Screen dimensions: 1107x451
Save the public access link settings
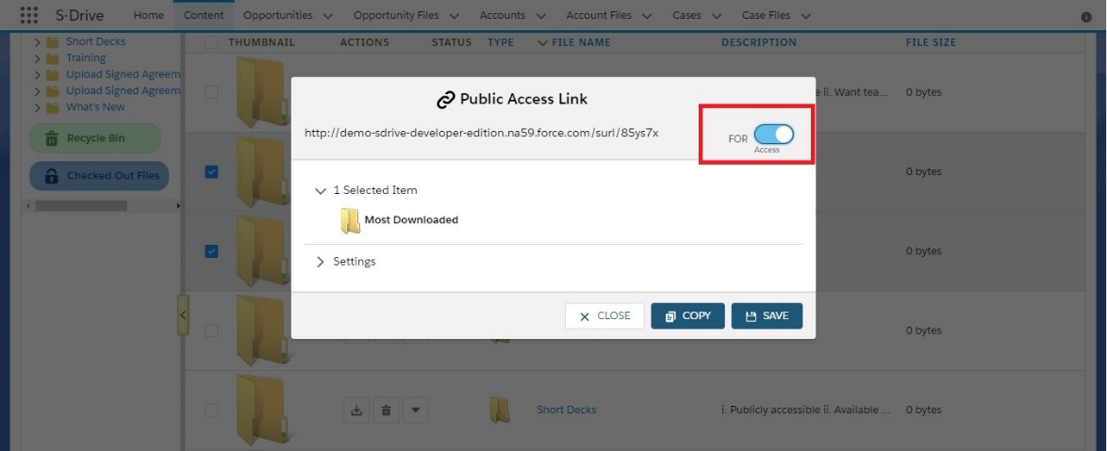[x=767, y=315]
